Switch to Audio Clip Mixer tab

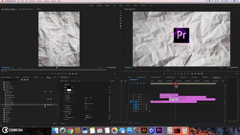[26, 9]
